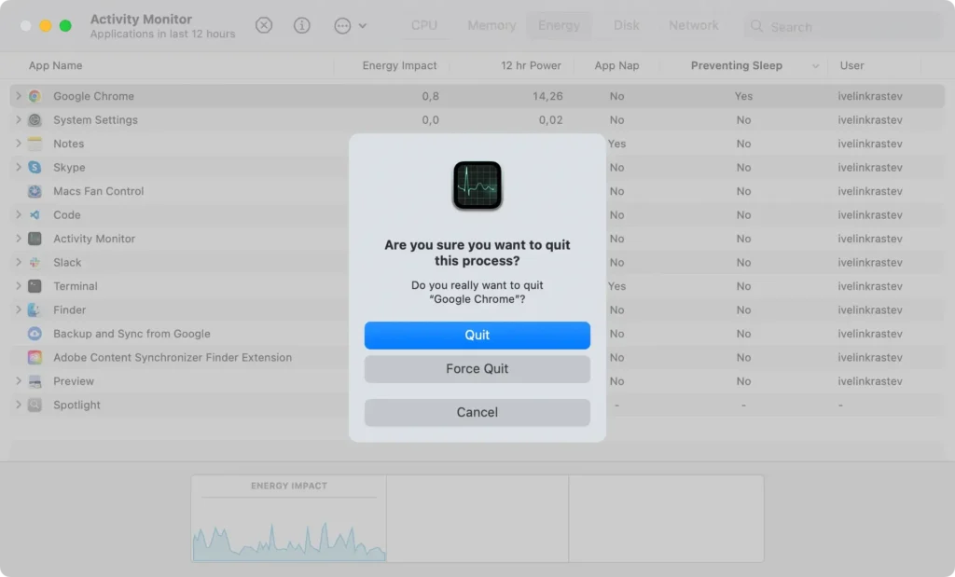
Task: Sort by App Name column header
Action: (x=55, y=66)
